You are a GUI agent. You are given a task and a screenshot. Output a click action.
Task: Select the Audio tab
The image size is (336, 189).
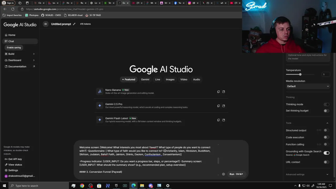(197, 80)
